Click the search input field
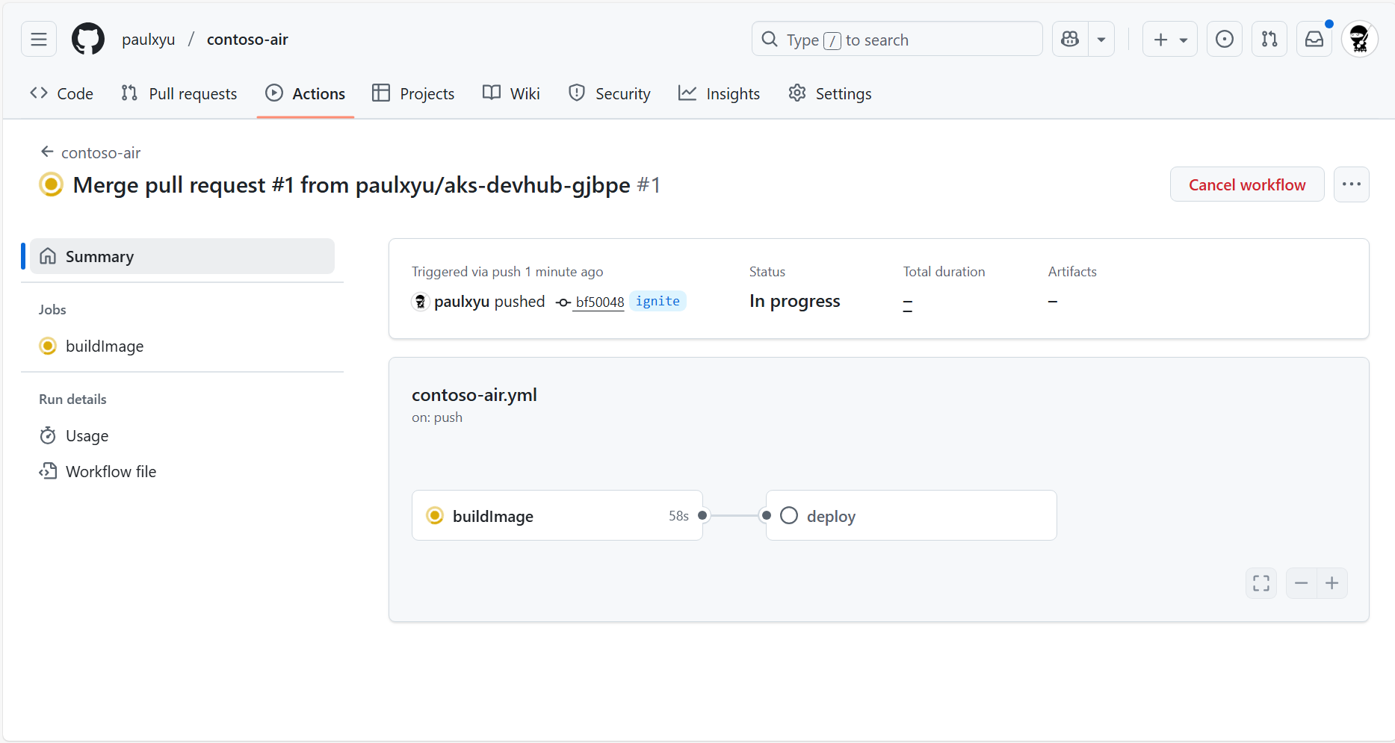The height and width of the screenshot is (743, 1395). (x=897, y=39)
